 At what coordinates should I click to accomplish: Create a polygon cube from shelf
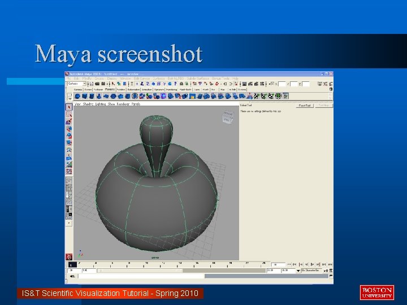click(84, 96)
